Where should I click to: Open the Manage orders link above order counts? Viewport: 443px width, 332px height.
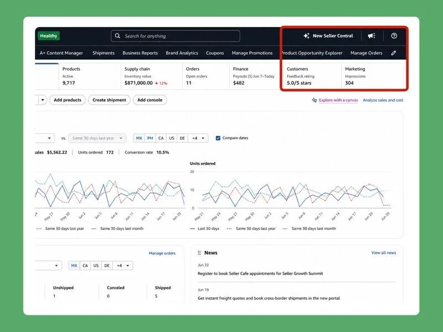[x=162, y=253]
